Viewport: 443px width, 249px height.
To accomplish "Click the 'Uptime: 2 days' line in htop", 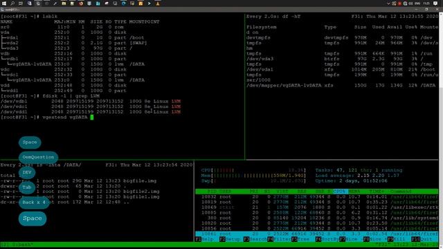I will 352,181.
